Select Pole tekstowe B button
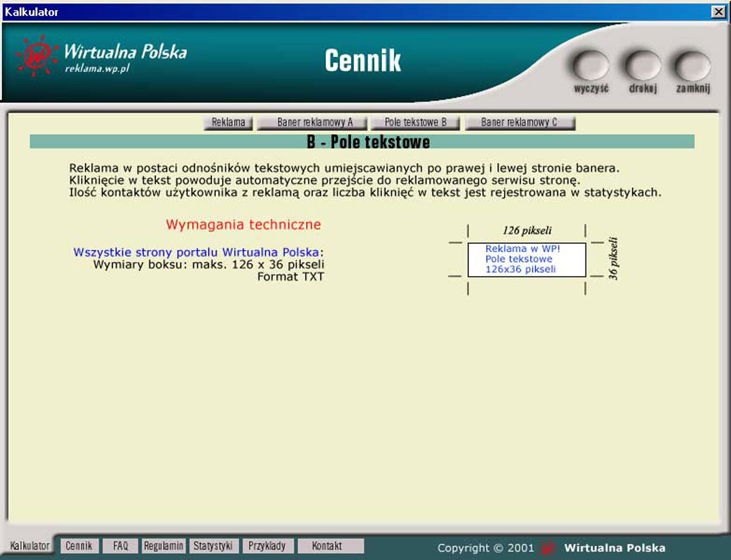 point(416,123)
